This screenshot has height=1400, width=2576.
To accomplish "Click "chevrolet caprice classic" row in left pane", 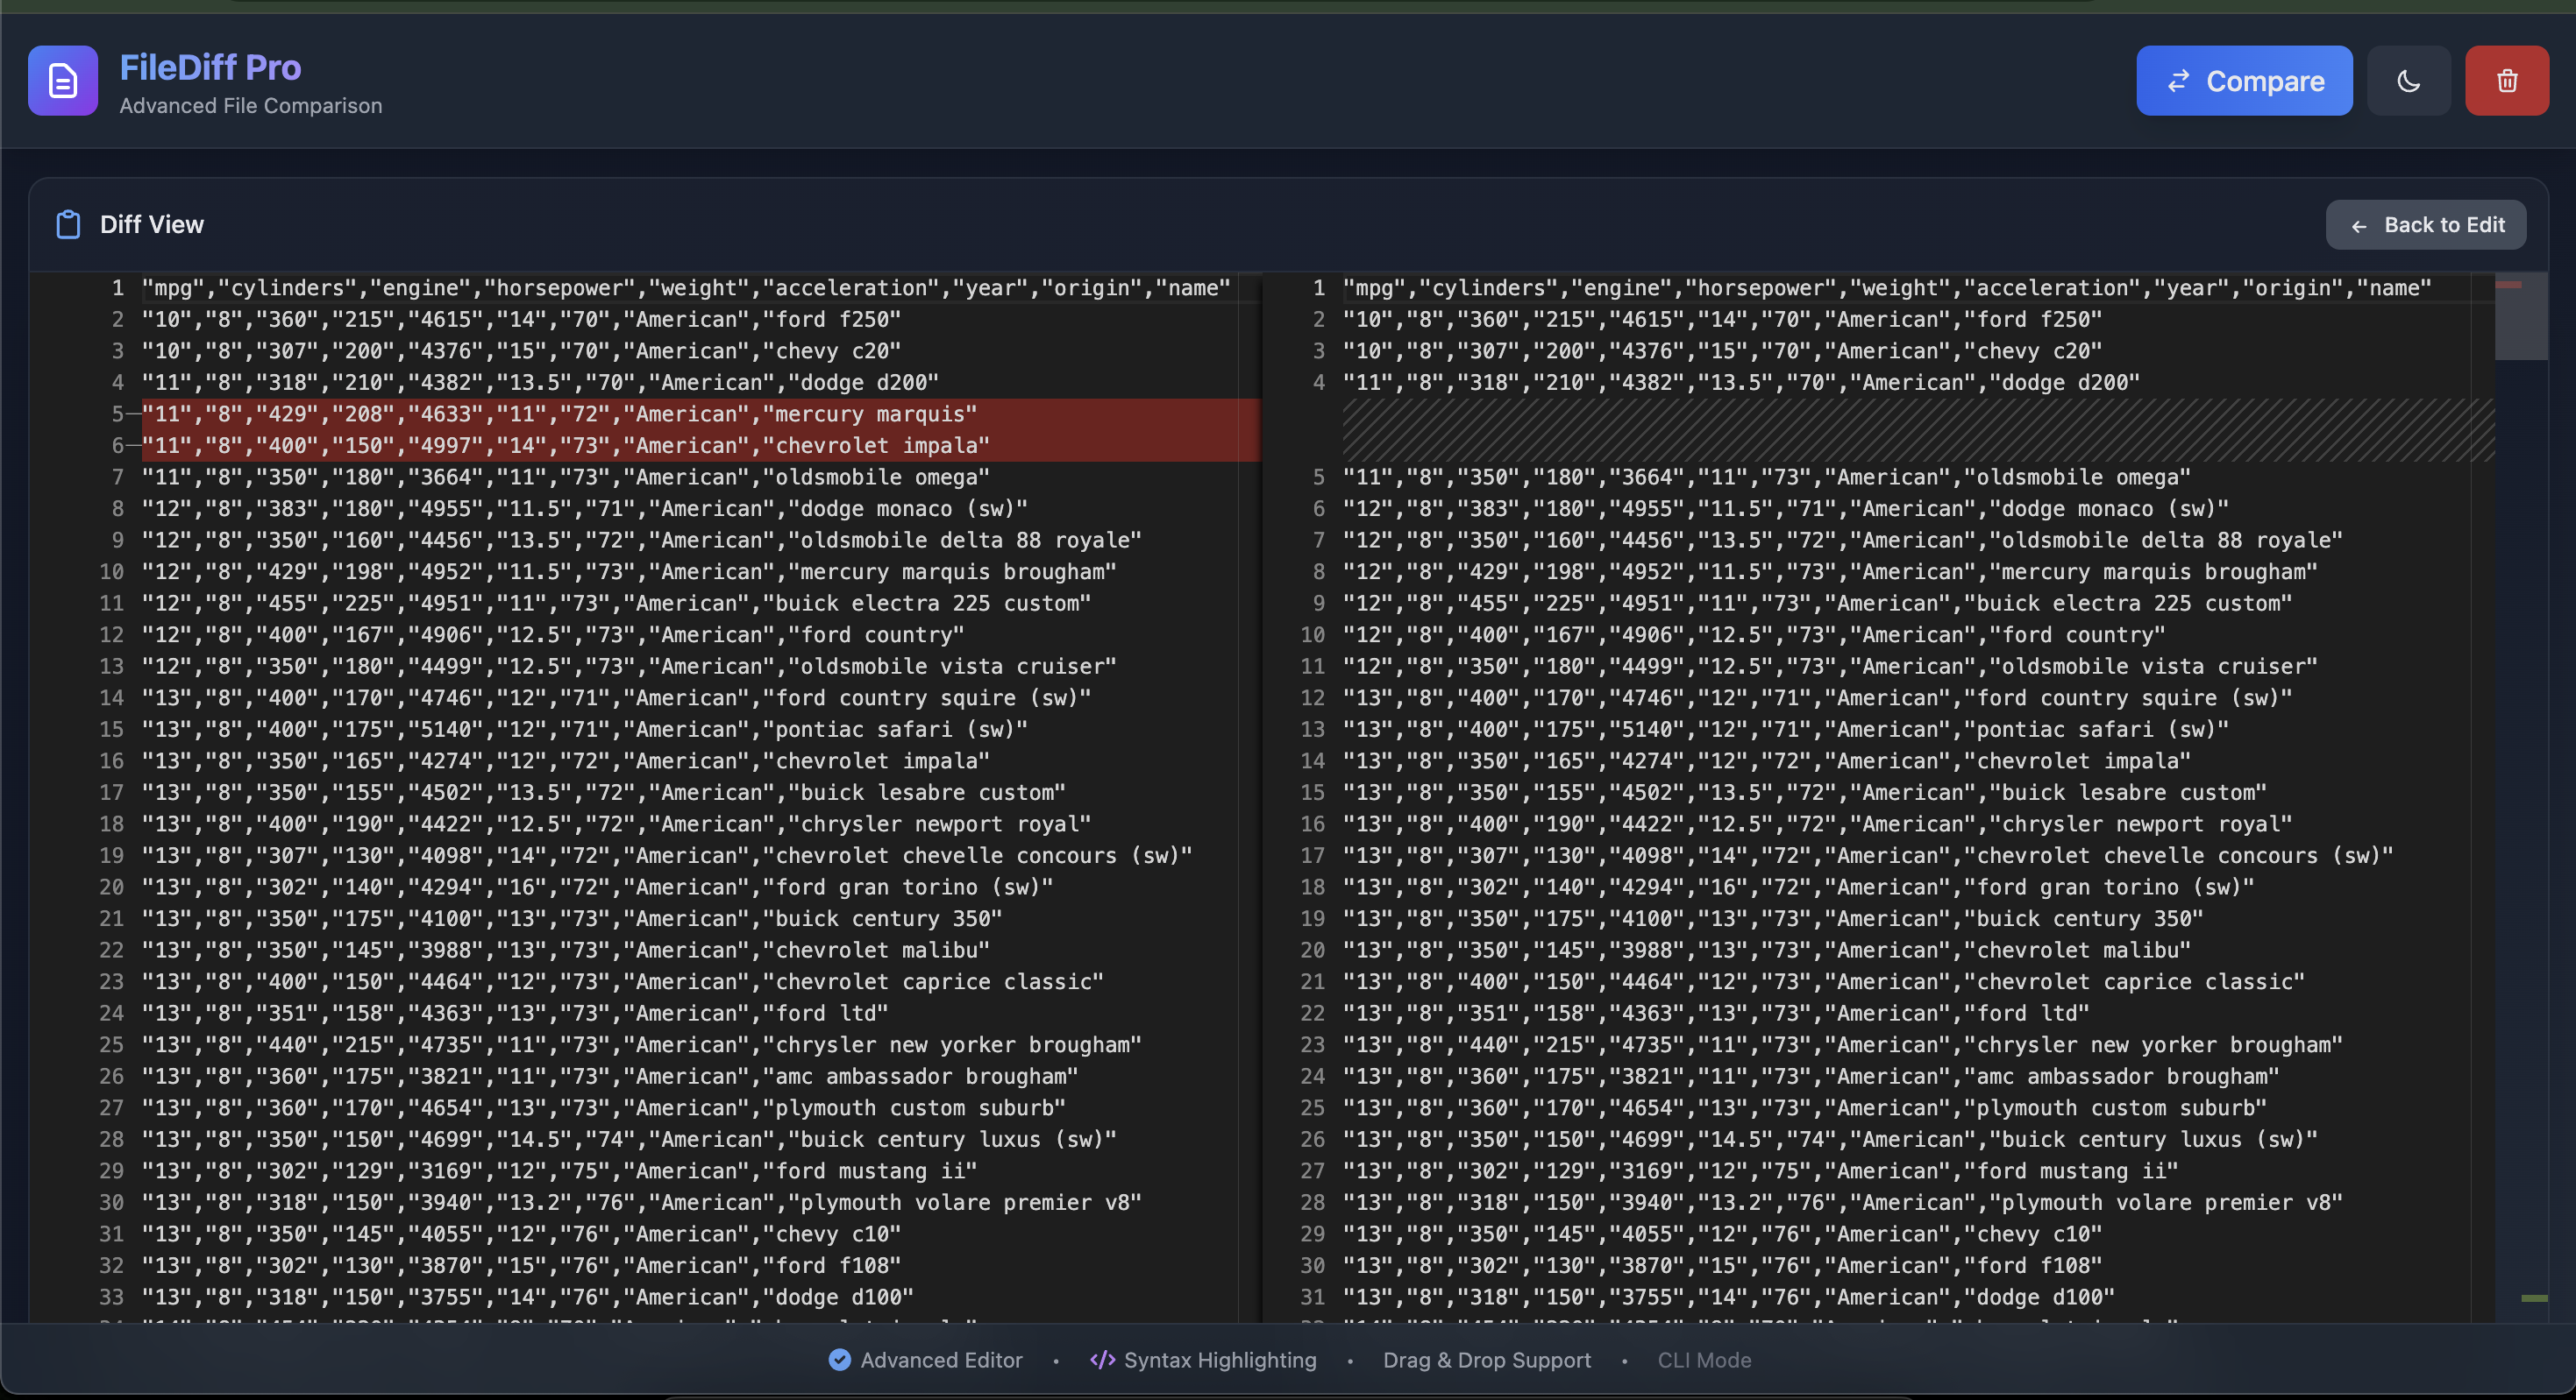I will (x=623, y=981).
